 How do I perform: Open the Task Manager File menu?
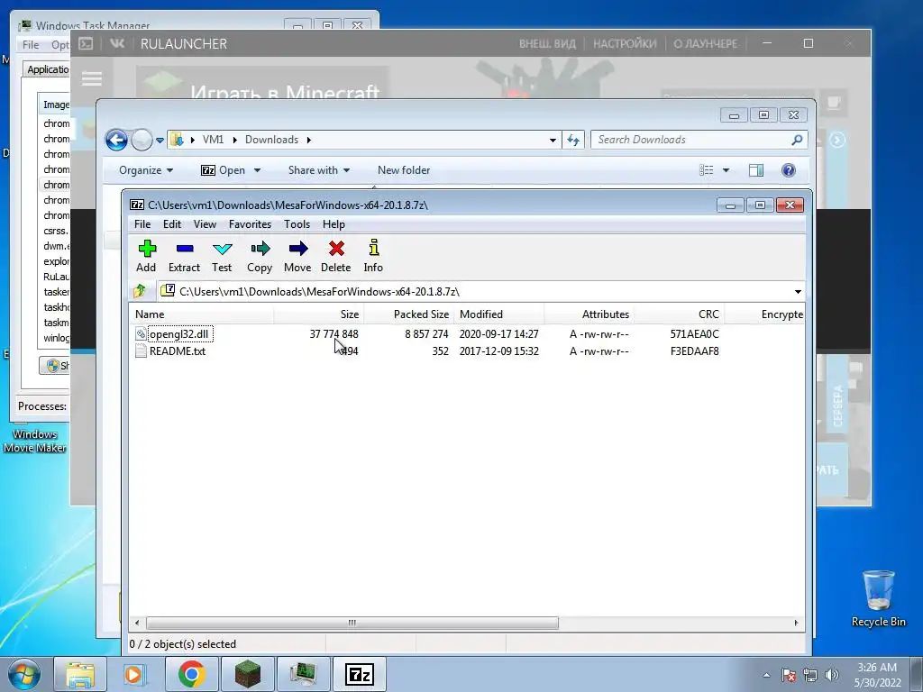[31, 45]
